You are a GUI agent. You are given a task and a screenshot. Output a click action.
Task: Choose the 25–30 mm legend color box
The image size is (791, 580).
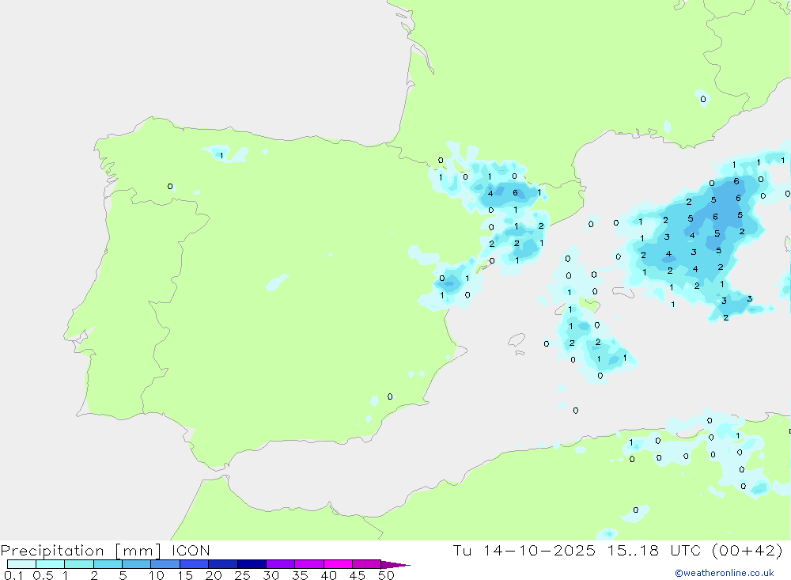coord(252,564)
